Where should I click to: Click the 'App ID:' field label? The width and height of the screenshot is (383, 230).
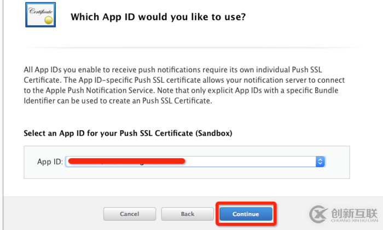pos(50,162)
